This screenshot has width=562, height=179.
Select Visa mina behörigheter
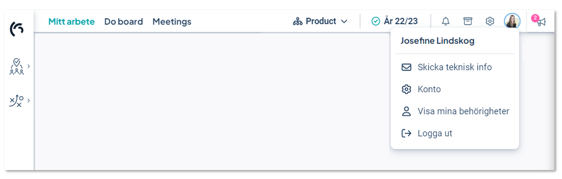(455, 111)
